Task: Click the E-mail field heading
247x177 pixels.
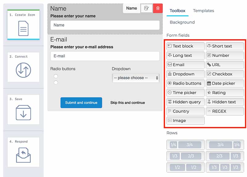Action: click(59, 40)
